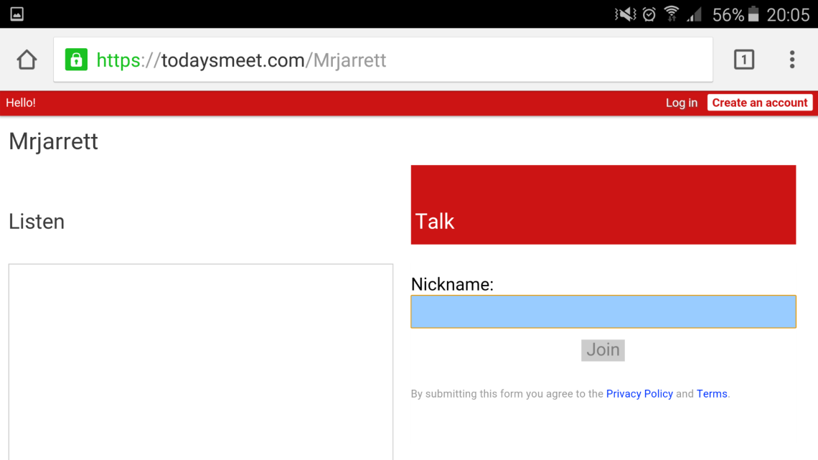Screen dimensions: 818x460
Task: Open the three-dot browser menu
Action: [791, 60]
